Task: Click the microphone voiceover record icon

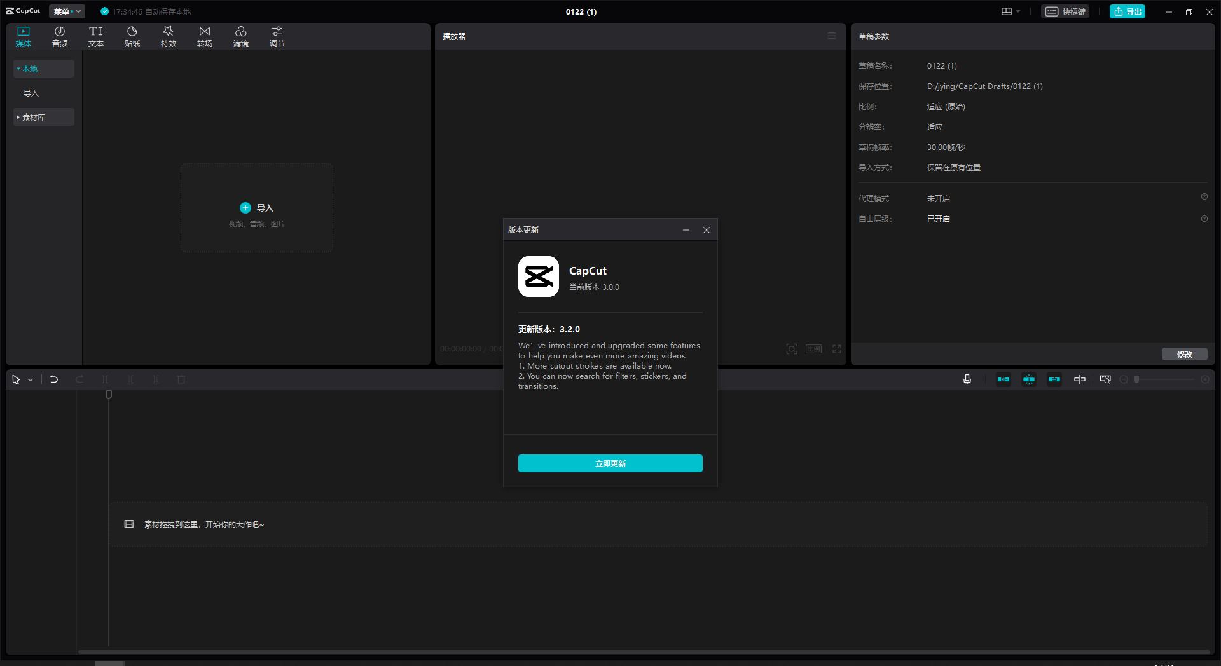Action: 967,379
